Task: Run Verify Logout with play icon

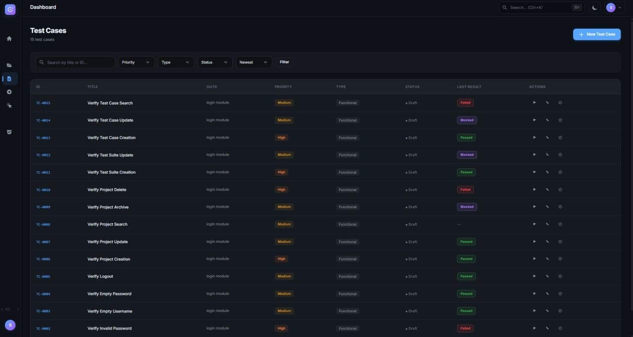Action: 534,276
